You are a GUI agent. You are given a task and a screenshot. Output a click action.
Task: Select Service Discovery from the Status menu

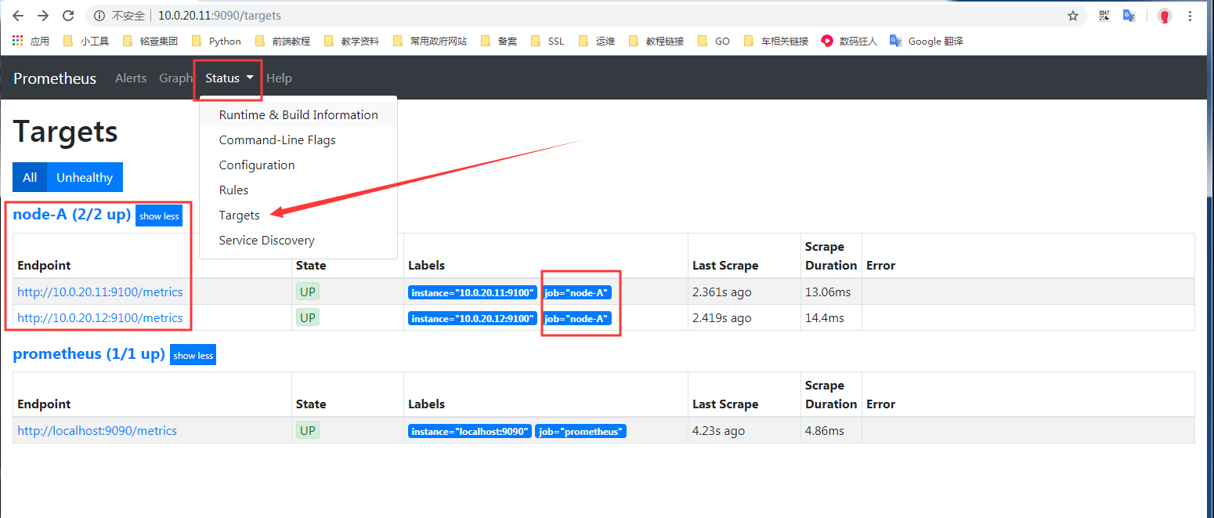[298, 240]
